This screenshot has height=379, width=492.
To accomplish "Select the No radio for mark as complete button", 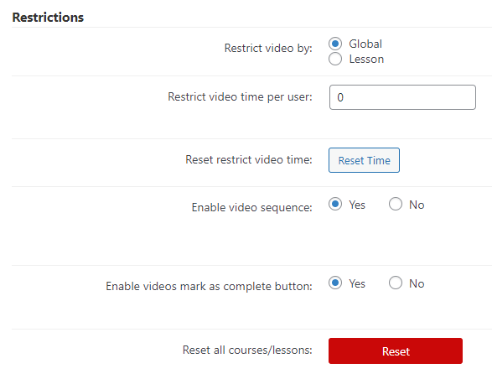I will (396, 283).
